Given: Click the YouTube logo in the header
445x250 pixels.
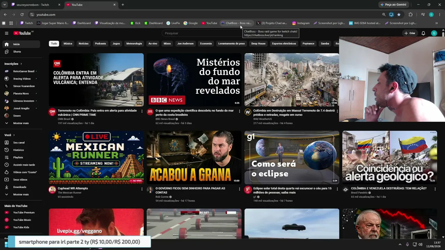Looking at the screenshot, I should (23, 33).
